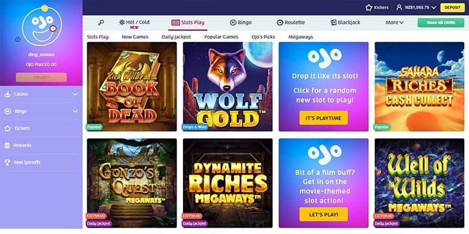This screenshot has width=469, height=234.
Task: Switch to the Hot / Cold tab
Action: click(134, 23)
